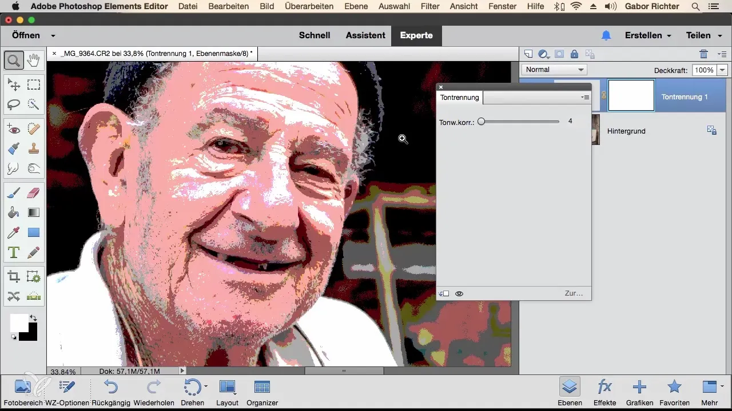Toggle the WZ-Optionen tool options panel
Viewport: 732px width, 411px height.
coord(67,392)
